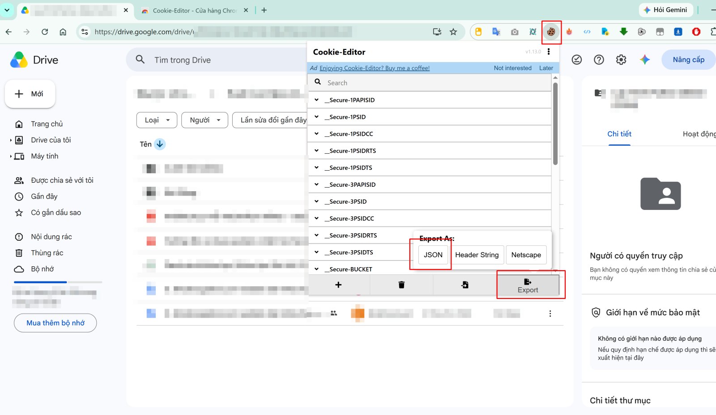Expand Drive của tôi tree arrow
This screenshot has width=716, height=415.
click(x=11, y=140)
